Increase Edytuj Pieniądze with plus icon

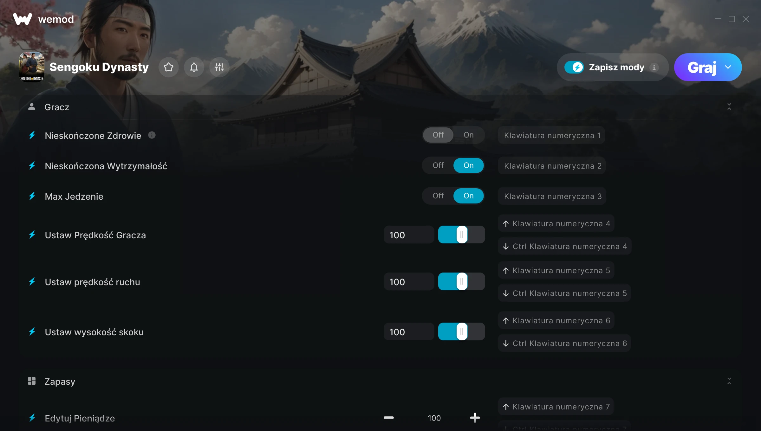point(475,418)
